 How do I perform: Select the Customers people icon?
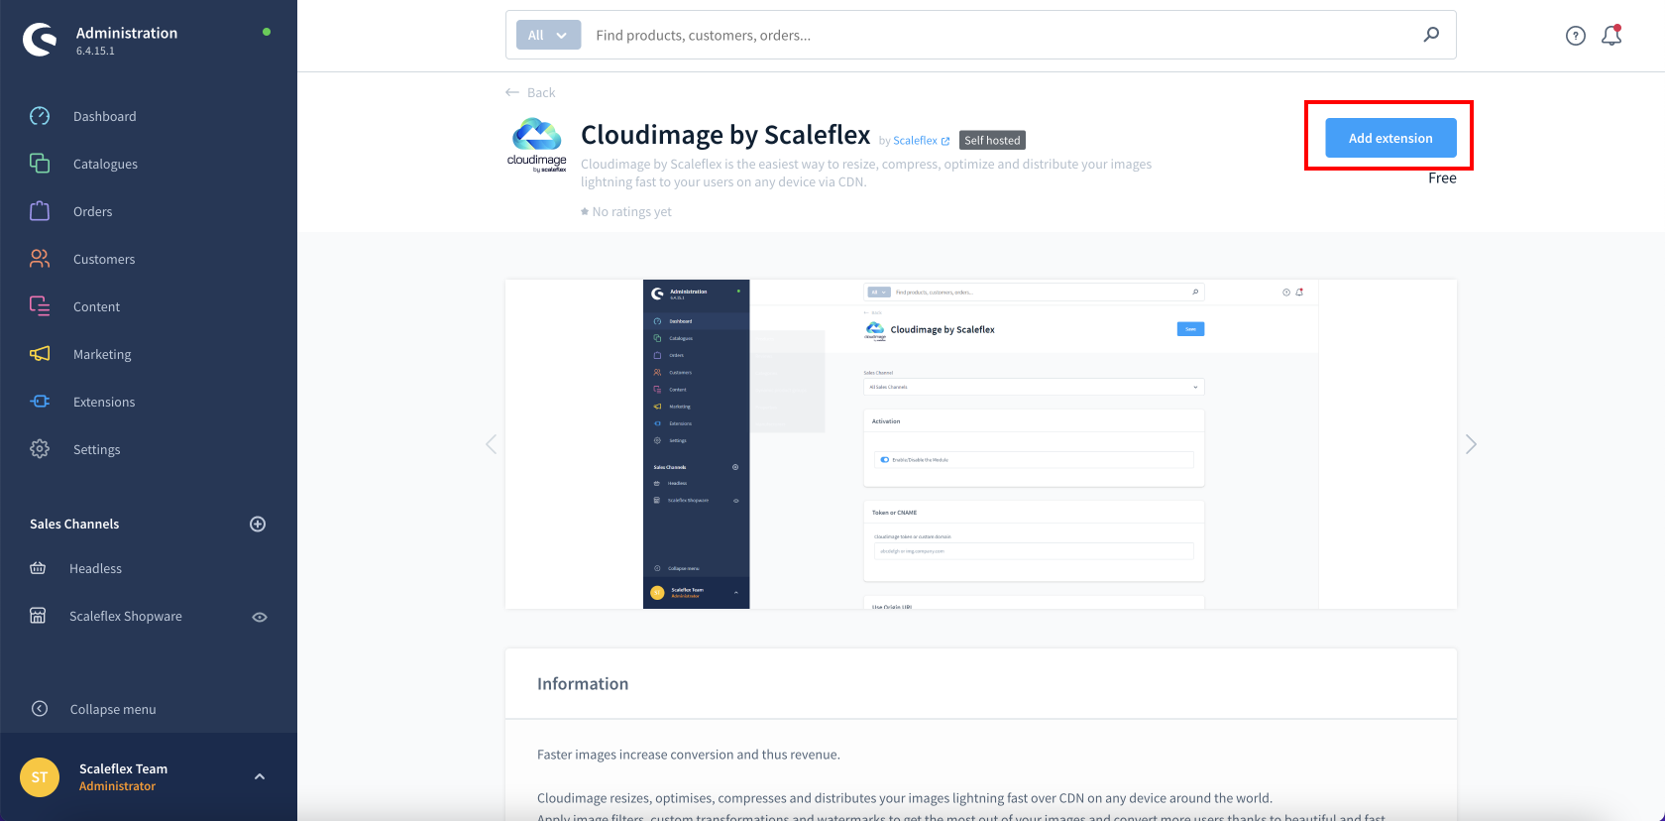click(40, 259)
